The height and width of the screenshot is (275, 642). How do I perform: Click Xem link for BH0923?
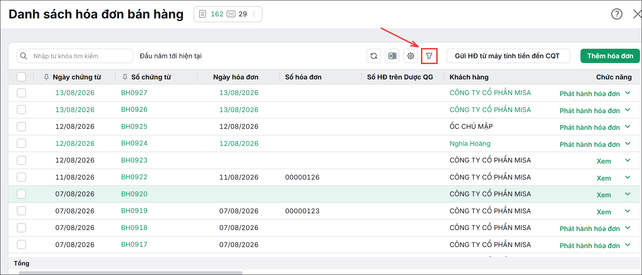click(604, 161)
